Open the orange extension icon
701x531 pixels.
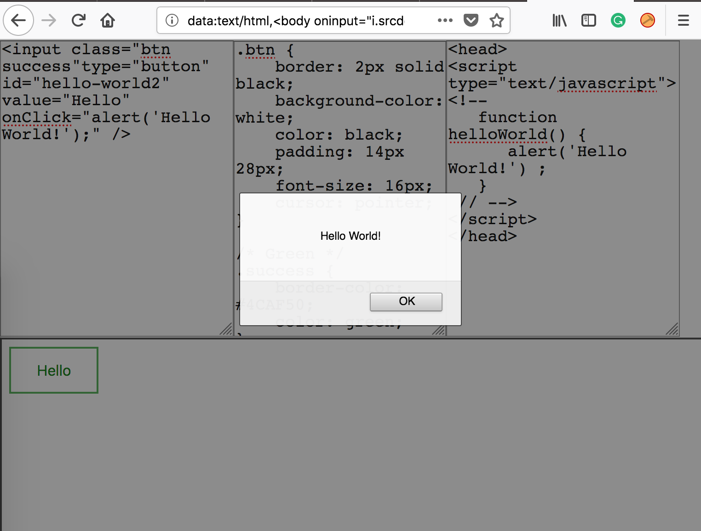(647, 20)
